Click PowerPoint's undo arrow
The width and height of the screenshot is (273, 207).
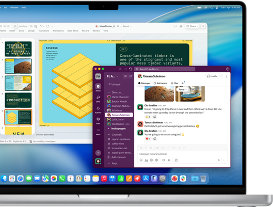41,26
